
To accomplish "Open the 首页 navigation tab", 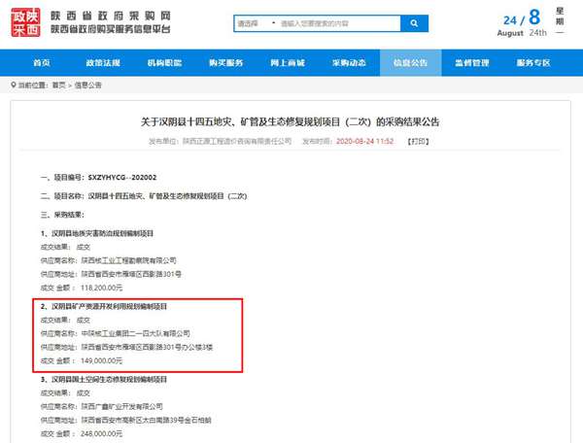I will coord(41,62).
